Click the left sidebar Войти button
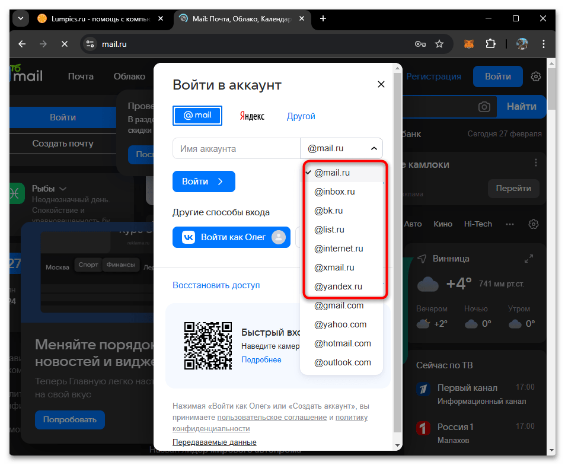The width and height of the screenshot is (565, 465). (63, 117)
